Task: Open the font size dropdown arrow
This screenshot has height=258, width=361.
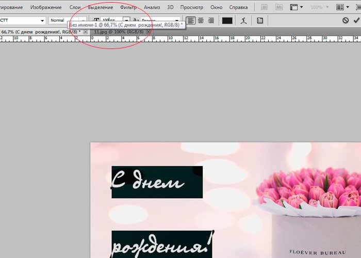Action: [x=126, y=20]
